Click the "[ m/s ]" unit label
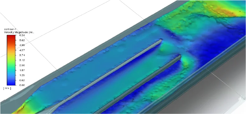 pos(7,89)
